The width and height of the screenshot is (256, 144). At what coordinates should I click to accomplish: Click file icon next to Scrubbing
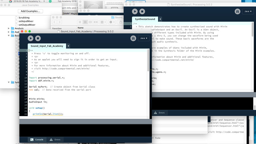click(16, 17)
